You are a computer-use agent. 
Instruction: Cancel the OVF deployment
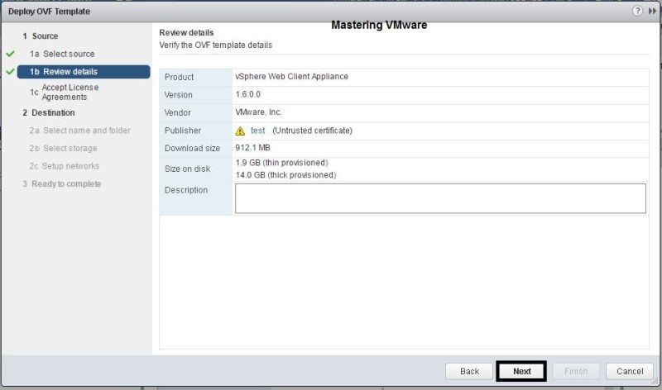tap(630, 371)
